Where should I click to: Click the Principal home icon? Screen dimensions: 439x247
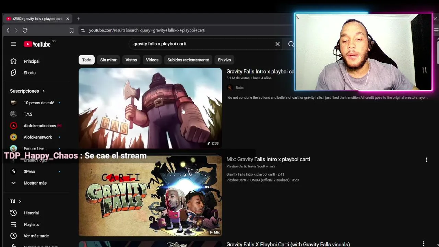(13, 61)
